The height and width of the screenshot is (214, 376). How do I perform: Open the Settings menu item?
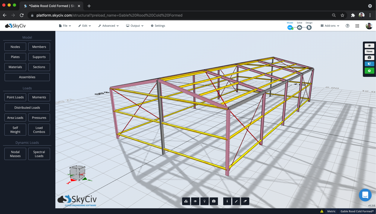158,26
